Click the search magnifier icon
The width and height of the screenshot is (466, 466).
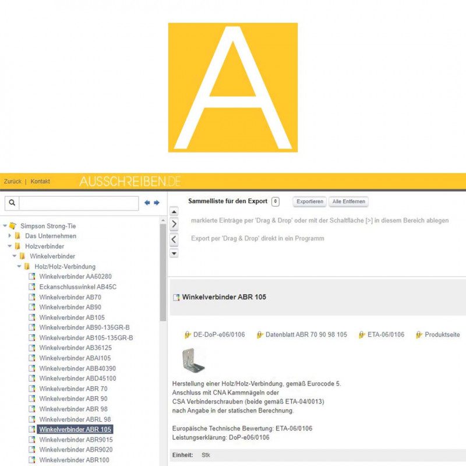click(12, 203)
